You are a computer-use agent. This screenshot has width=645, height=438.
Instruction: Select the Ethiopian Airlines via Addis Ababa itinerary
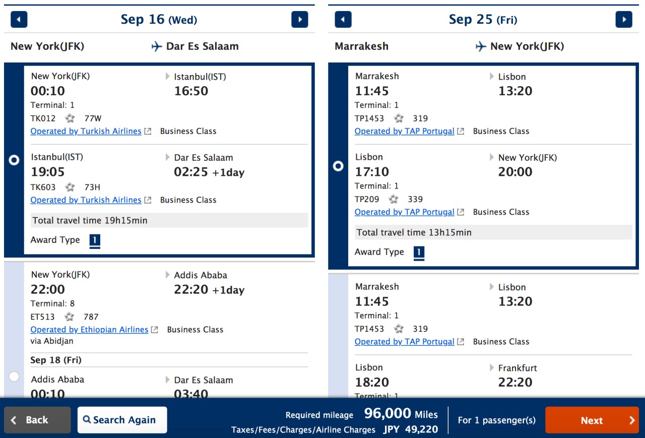pyautogui.click(x=14, y=377)
